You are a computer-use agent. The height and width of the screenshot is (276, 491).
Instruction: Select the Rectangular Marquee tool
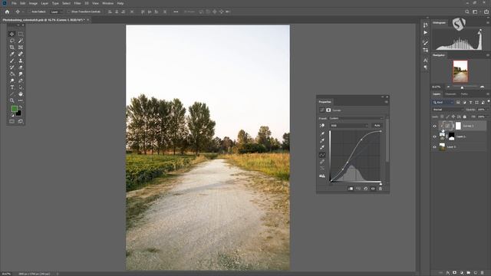[x=21, y=34]
